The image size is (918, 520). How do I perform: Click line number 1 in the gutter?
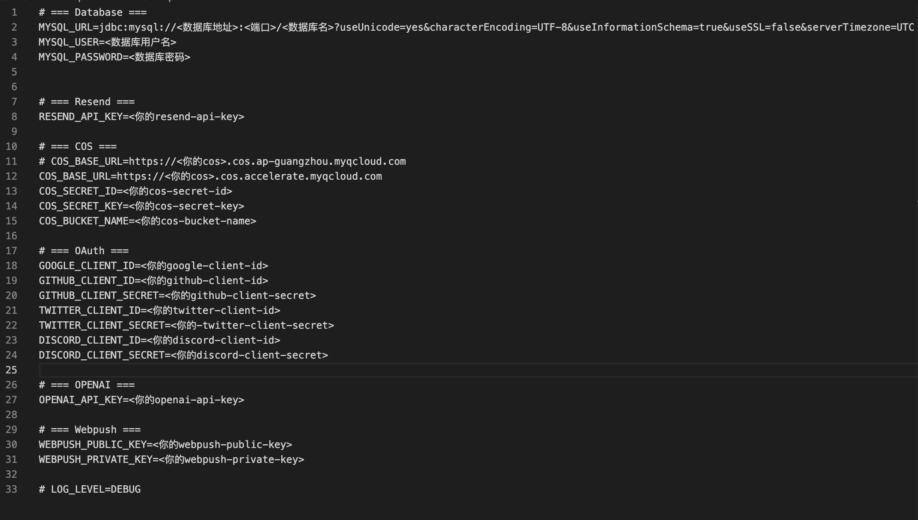[14, 12]
